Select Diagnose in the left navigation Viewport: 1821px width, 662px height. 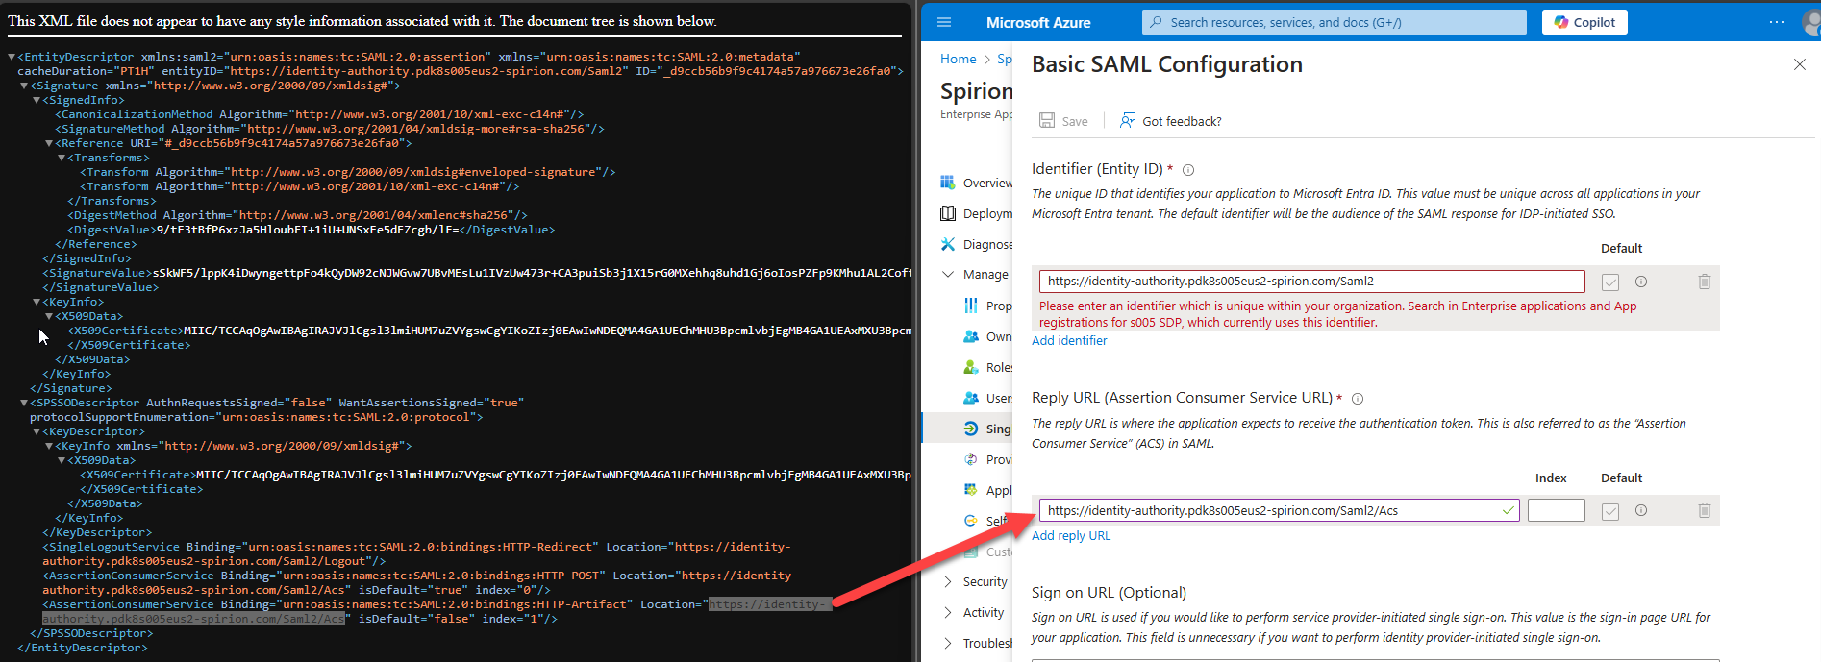(x=986, y=245)
